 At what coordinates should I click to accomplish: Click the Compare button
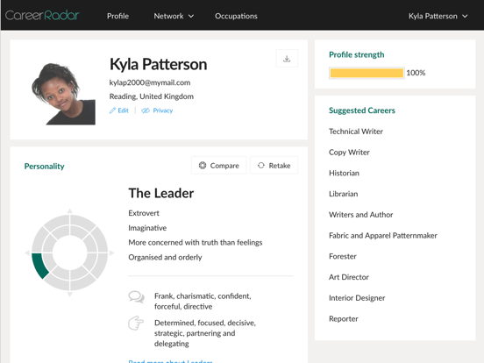(219, 166)
